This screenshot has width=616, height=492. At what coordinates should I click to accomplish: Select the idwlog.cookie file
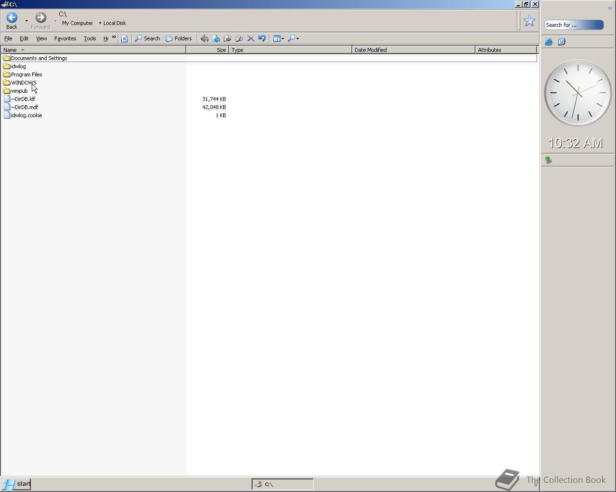tap(26, 115)
